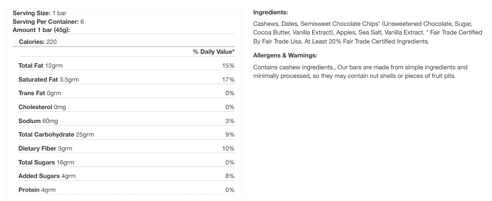This screenshot has width=492, height=201.
Task: Click the Serving Per Container line
Action: (x=48, y=22)
